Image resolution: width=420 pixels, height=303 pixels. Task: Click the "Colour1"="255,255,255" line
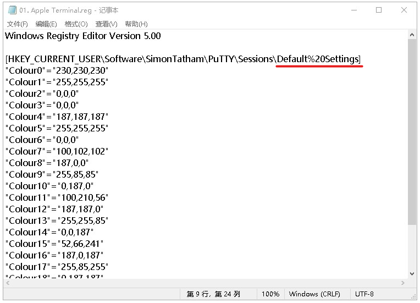57,82
